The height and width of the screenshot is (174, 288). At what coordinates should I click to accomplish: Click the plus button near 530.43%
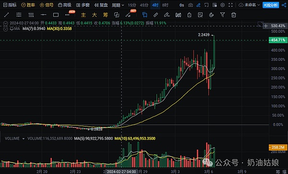tap(265, 26)
